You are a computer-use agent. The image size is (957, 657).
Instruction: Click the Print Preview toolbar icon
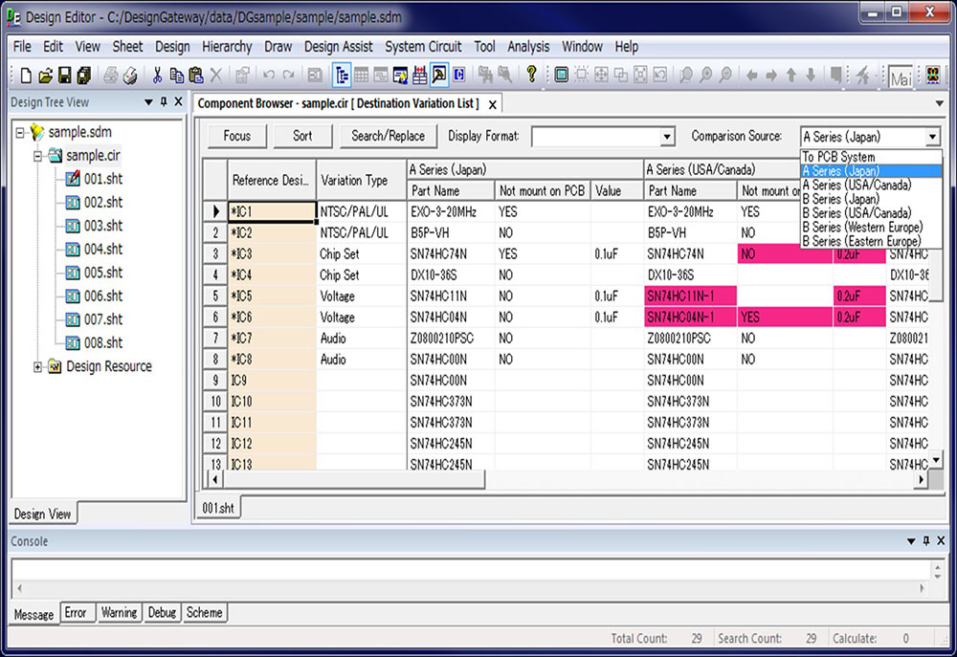(131, 75)
